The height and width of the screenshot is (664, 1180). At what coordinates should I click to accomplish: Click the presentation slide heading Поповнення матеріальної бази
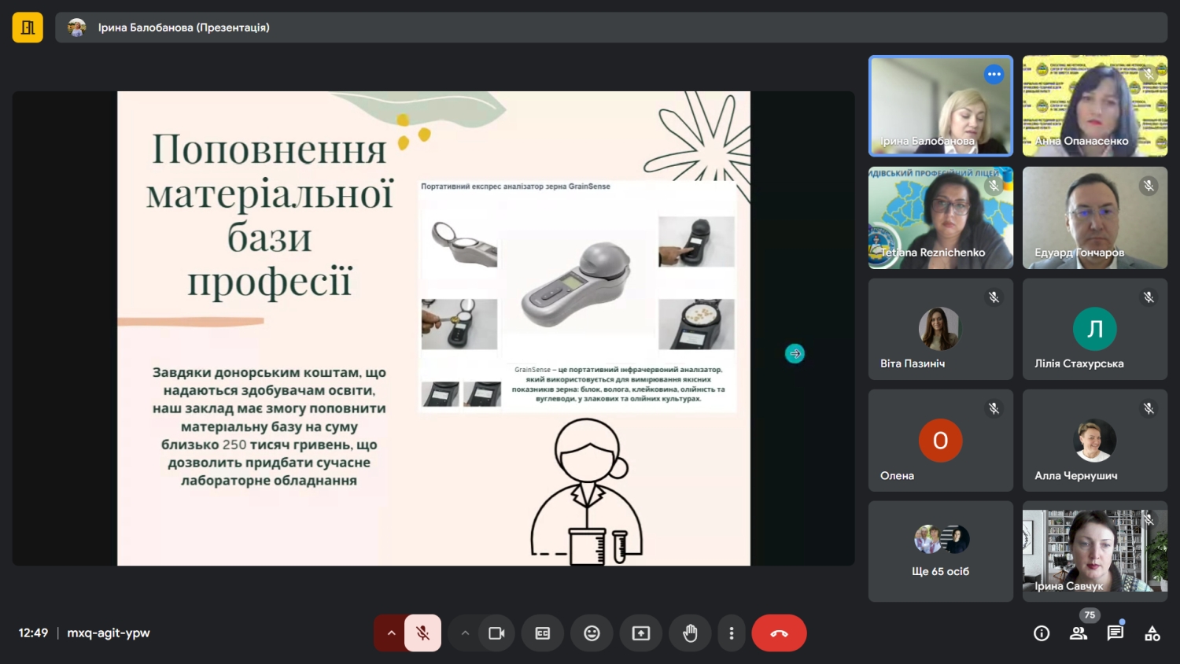coord(269,215)
